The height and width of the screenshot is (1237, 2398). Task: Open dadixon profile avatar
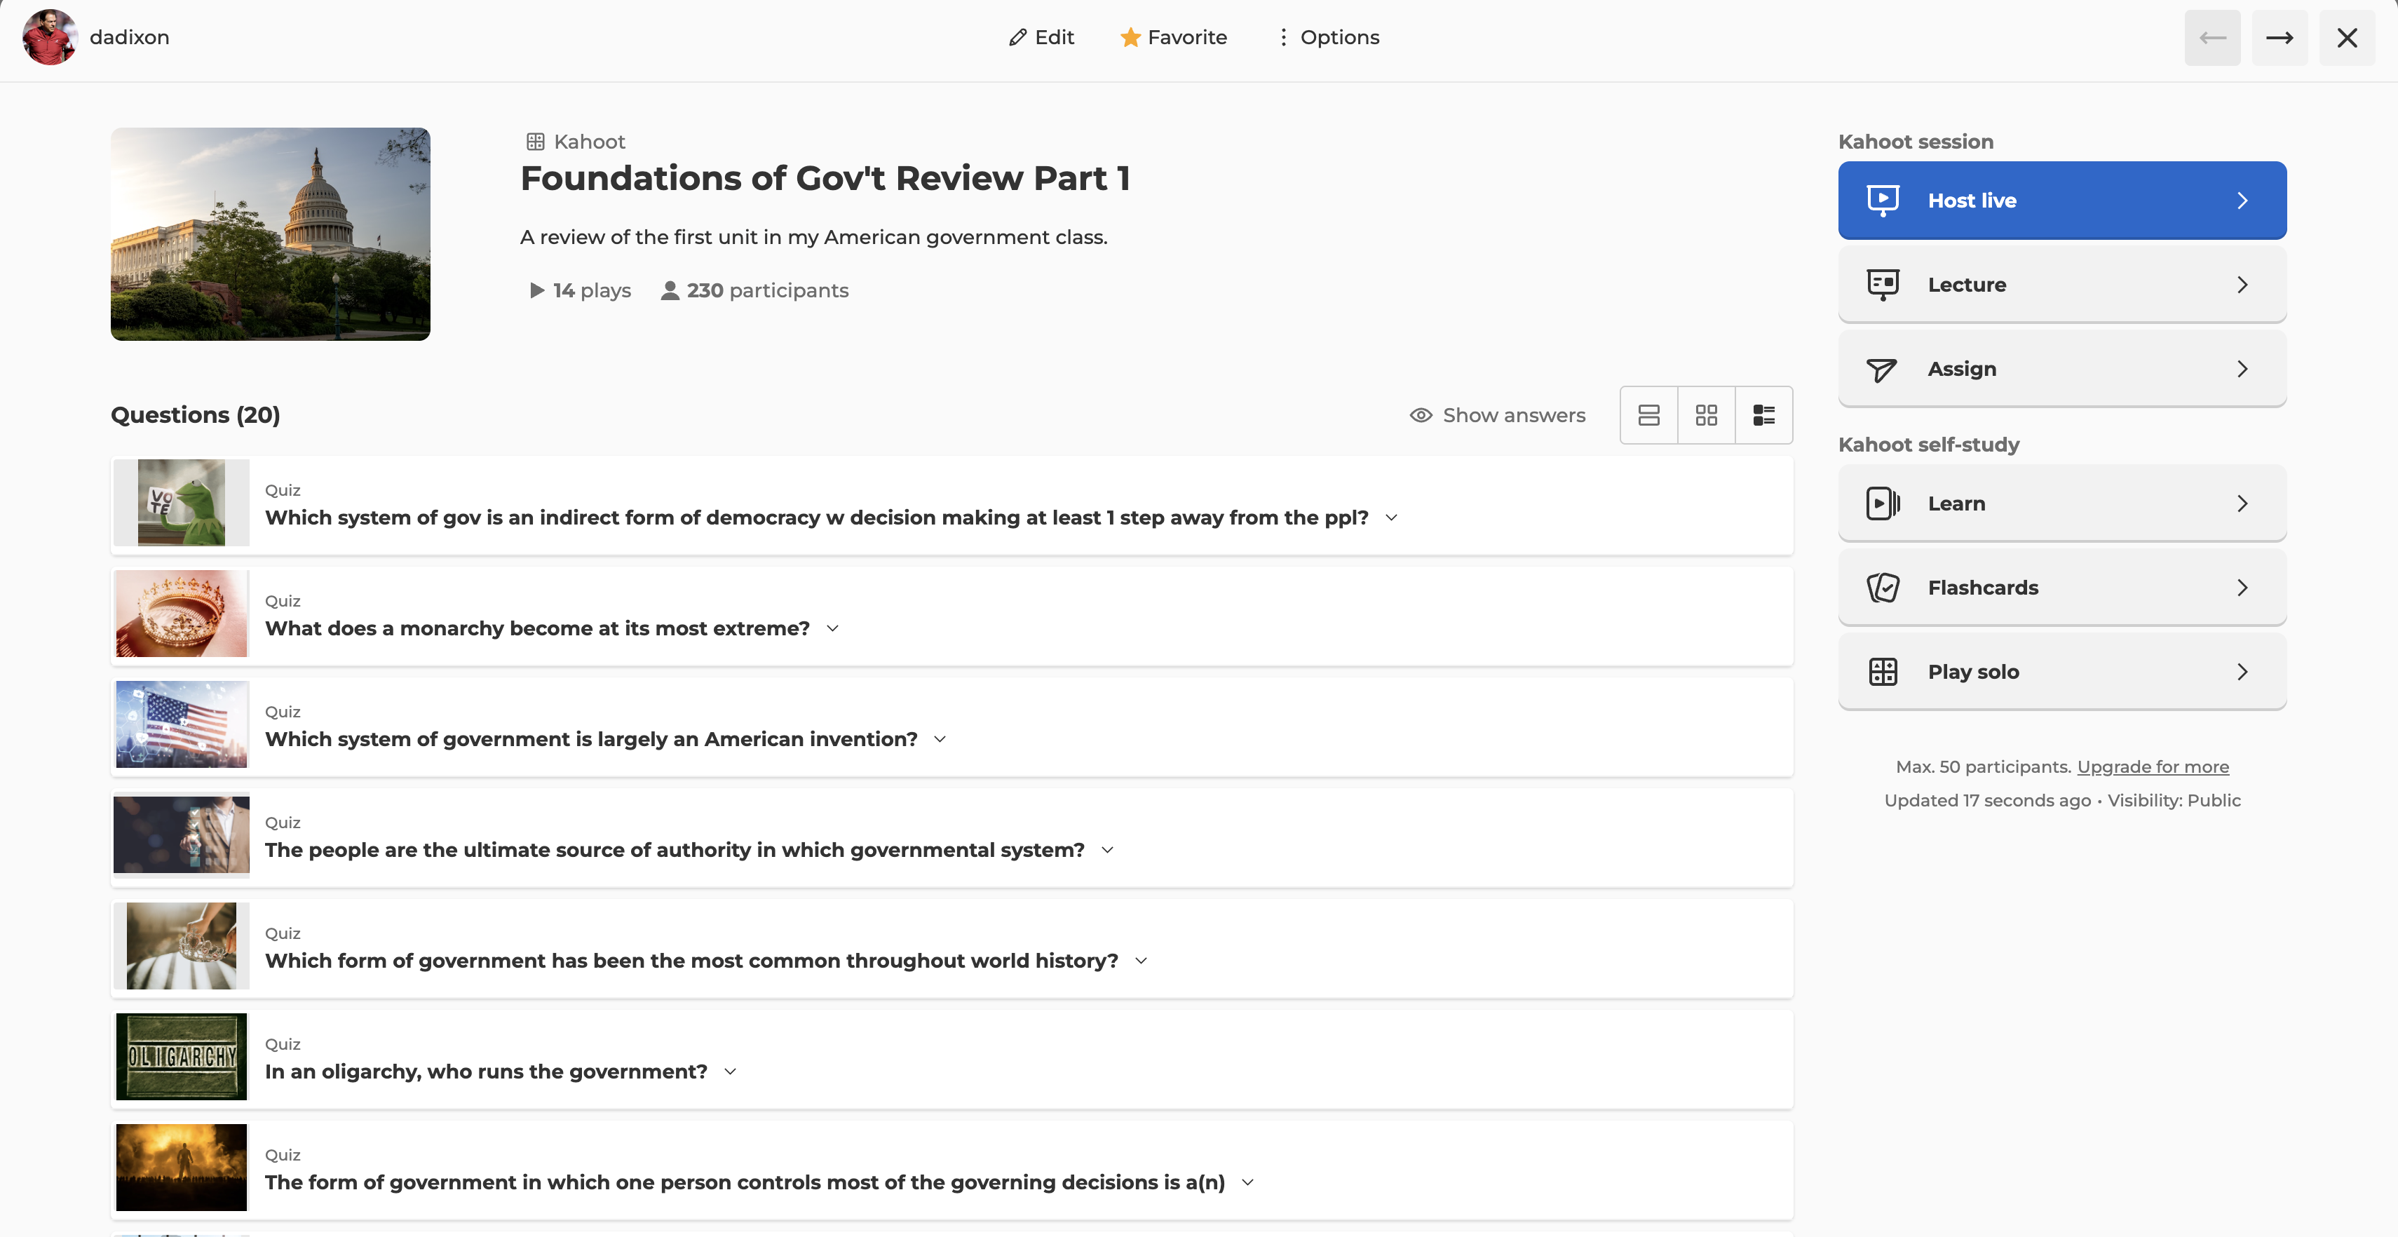tap(49, 37)
